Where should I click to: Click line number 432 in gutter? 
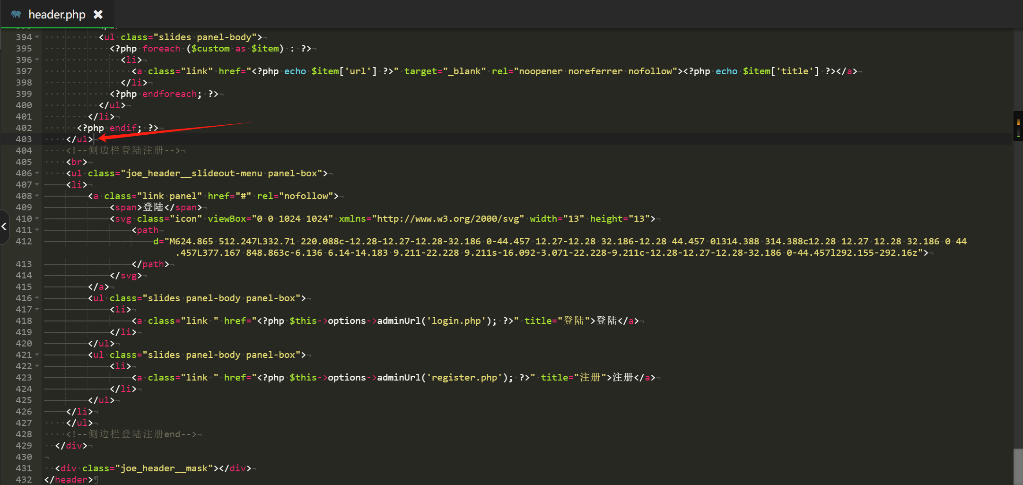coord(24,479)
